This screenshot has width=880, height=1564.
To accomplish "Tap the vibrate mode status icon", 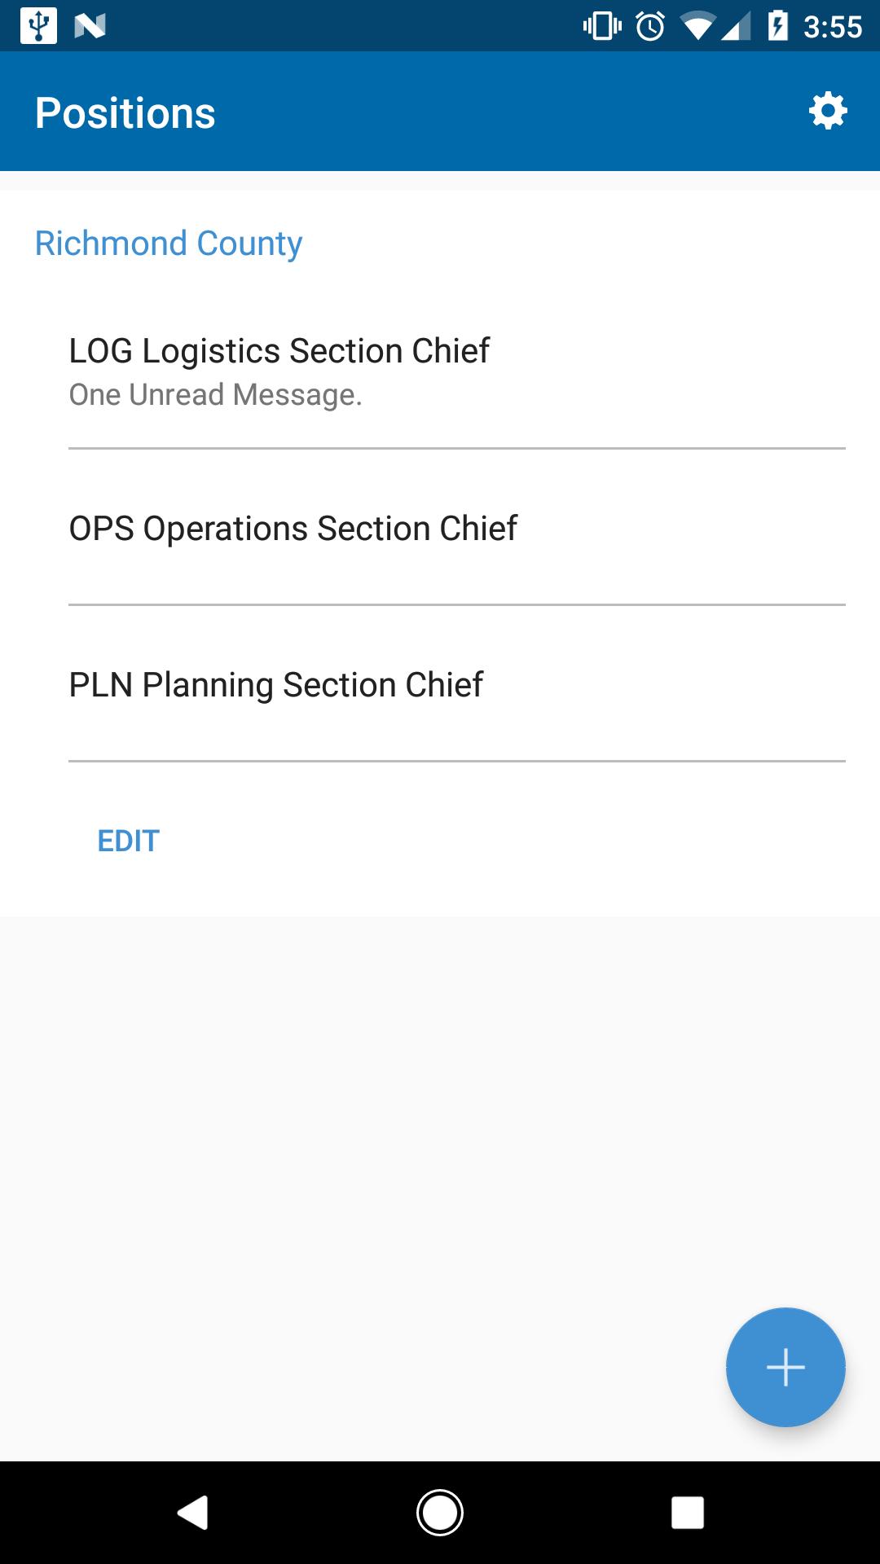I will click(x=602, y=27).
